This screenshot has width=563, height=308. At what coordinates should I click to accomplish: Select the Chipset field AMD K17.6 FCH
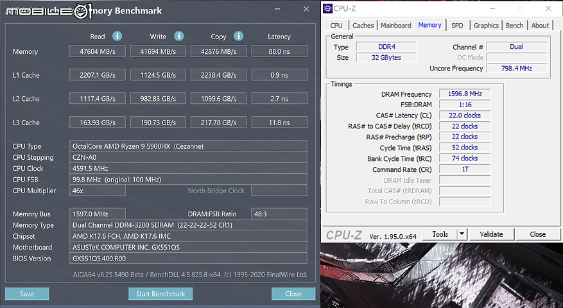[188, 236]
